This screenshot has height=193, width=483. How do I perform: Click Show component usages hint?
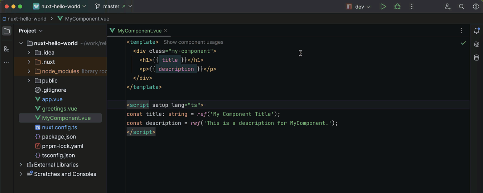[x=193, y=42]
